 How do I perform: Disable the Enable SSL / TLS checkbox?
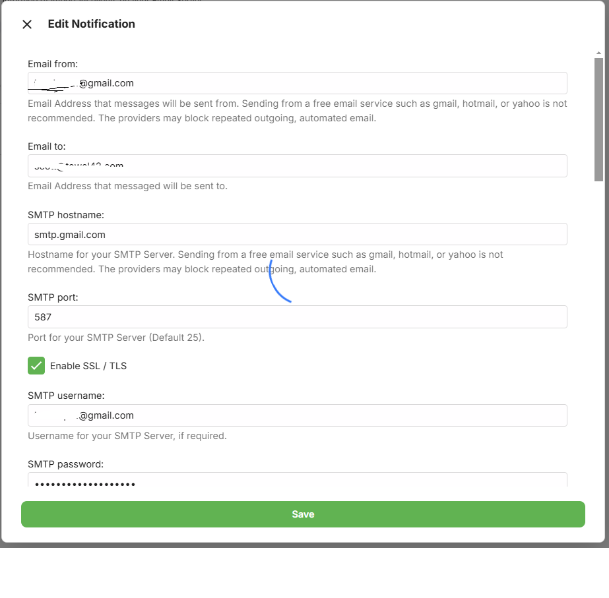click(x=36, y=365)
